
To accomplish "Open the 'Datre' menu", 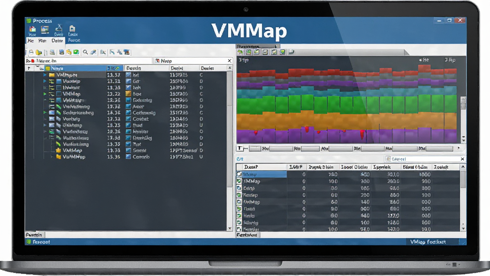I will tap(57, 41).
